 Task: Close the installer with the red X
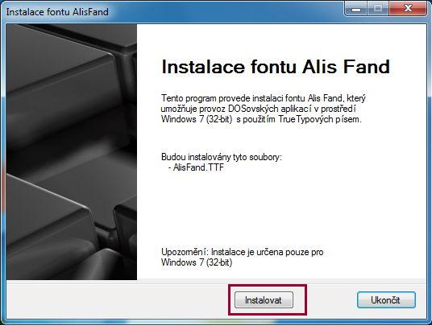point(408,9)
